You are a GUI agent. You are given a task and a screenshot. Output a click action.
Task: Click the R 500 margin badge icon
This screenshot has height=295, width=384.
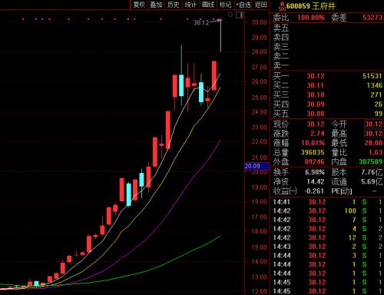click(x=283, y=6)
